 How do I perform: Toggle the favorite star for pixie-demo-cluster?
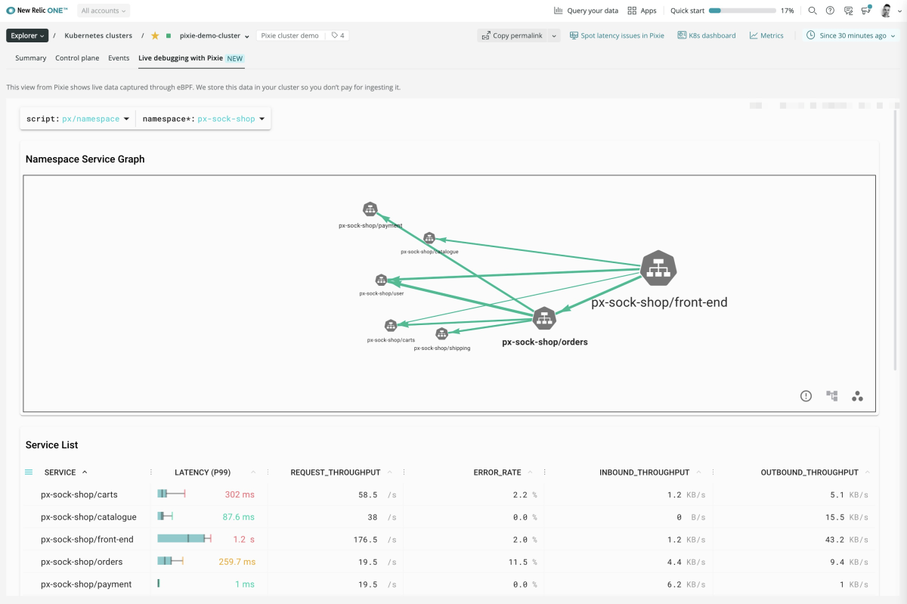tap(155, 36)
